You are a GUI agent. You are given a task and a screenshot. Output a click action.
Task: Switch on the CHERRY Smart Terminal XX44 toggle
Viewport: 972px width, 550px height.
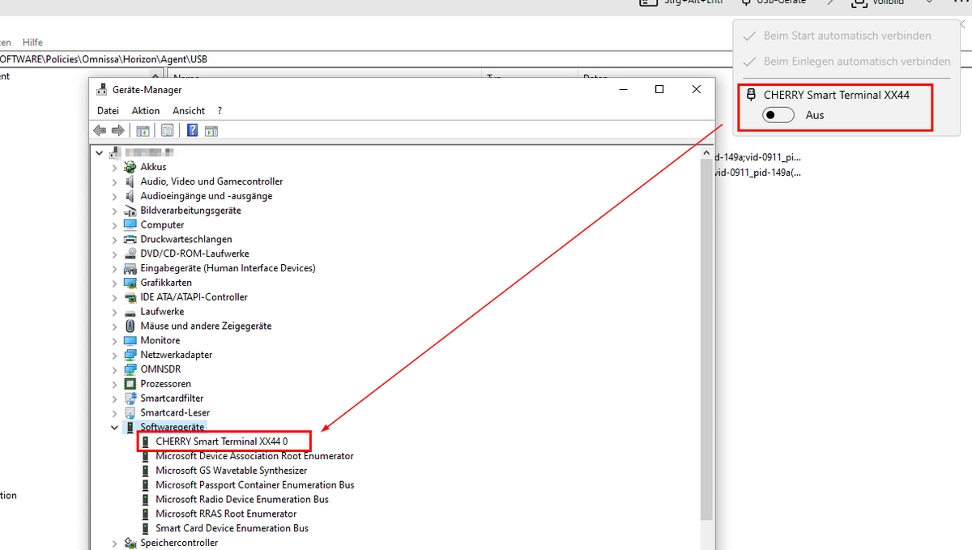coord(779,115)
